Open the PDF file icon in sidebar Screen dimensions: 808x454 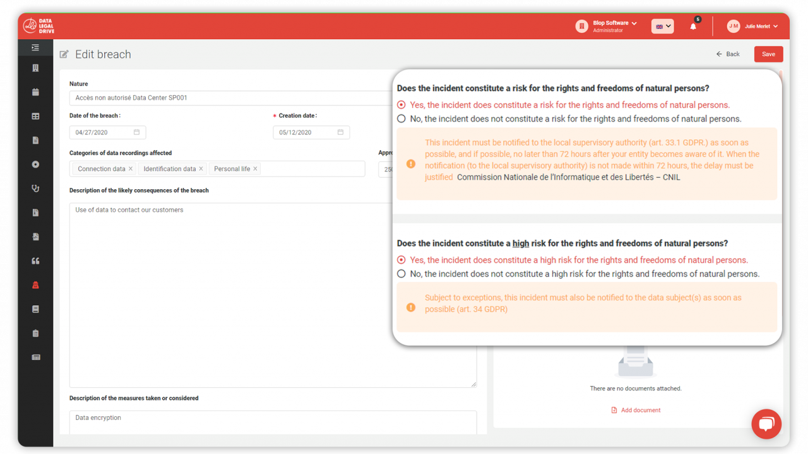coord(35,236)
